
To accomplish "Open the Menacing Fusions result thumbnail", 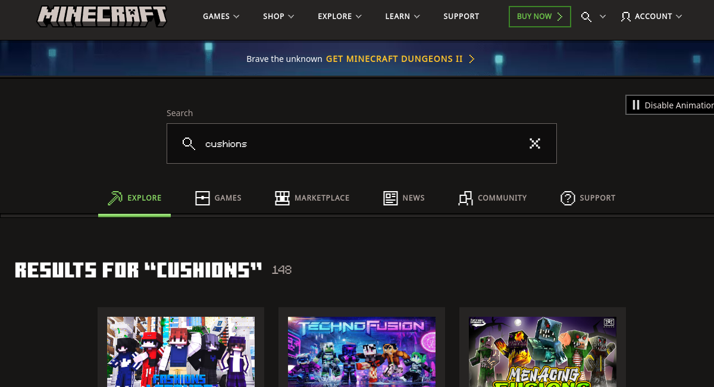I will (x=543, y=352).
